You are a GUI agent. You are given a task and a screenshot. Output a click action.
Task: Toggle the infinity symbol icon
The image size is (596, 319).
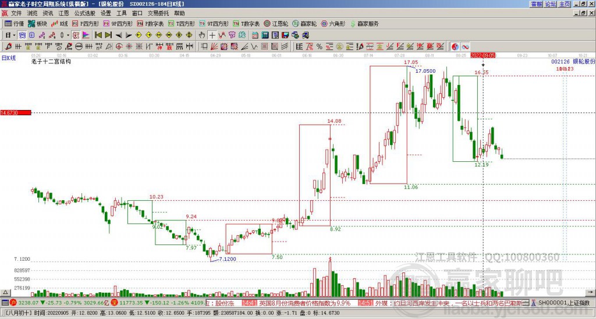[x=465, y=47]
